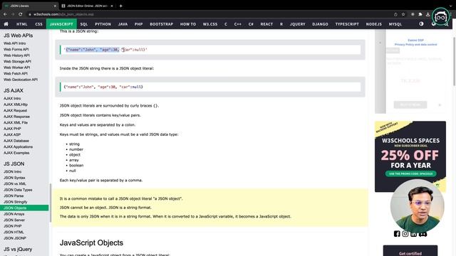Click the Get certified button
The height and width of the screenshot is (256, 456).
410,251
